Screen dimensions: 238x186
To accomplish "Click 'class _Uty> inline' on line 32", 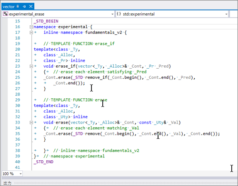I will click(66, 117).
